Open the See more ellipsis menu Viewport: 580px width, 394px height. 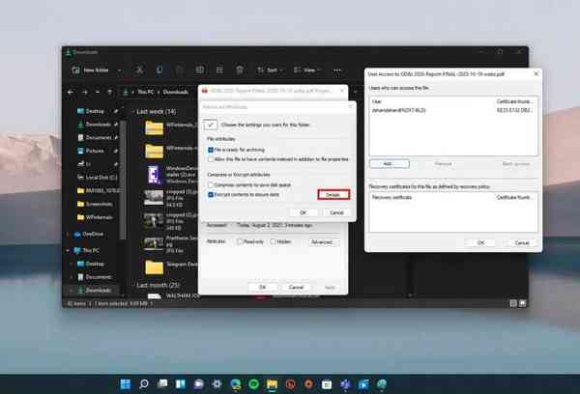[337, 70]
